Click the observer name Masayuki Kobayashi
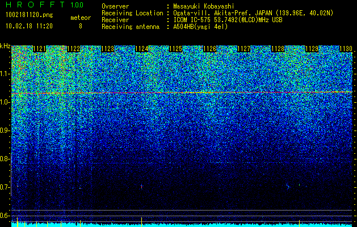This screenshot has height=227, width=357. (x=203, y=6)
